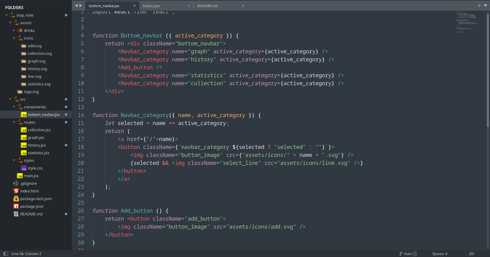
Task: Click the CSS icon beside style.css
Action: coord(24,168)
